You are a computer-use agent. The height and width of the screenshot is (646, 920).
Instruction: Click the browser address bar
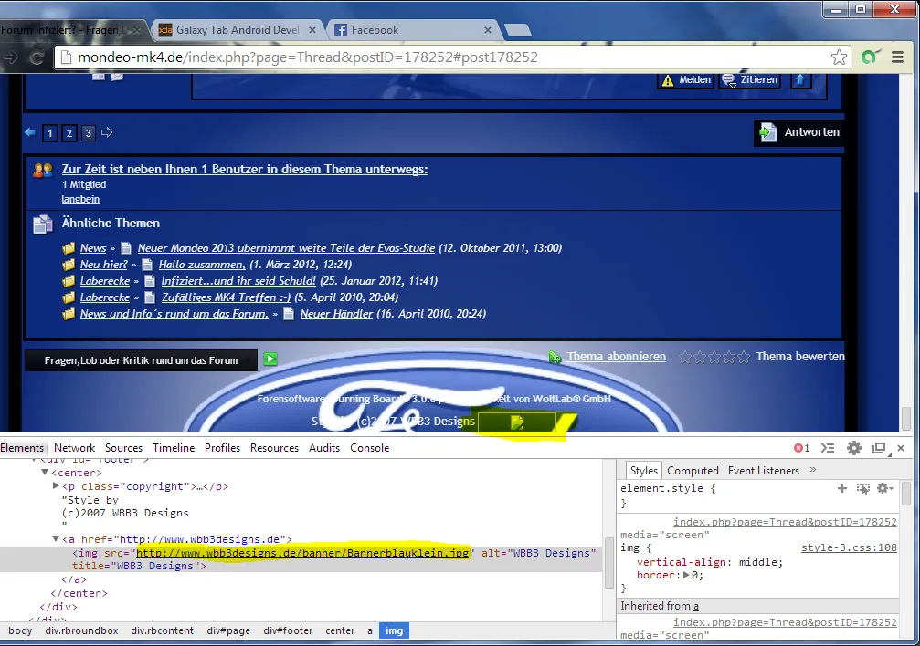[x=439, y=57]
